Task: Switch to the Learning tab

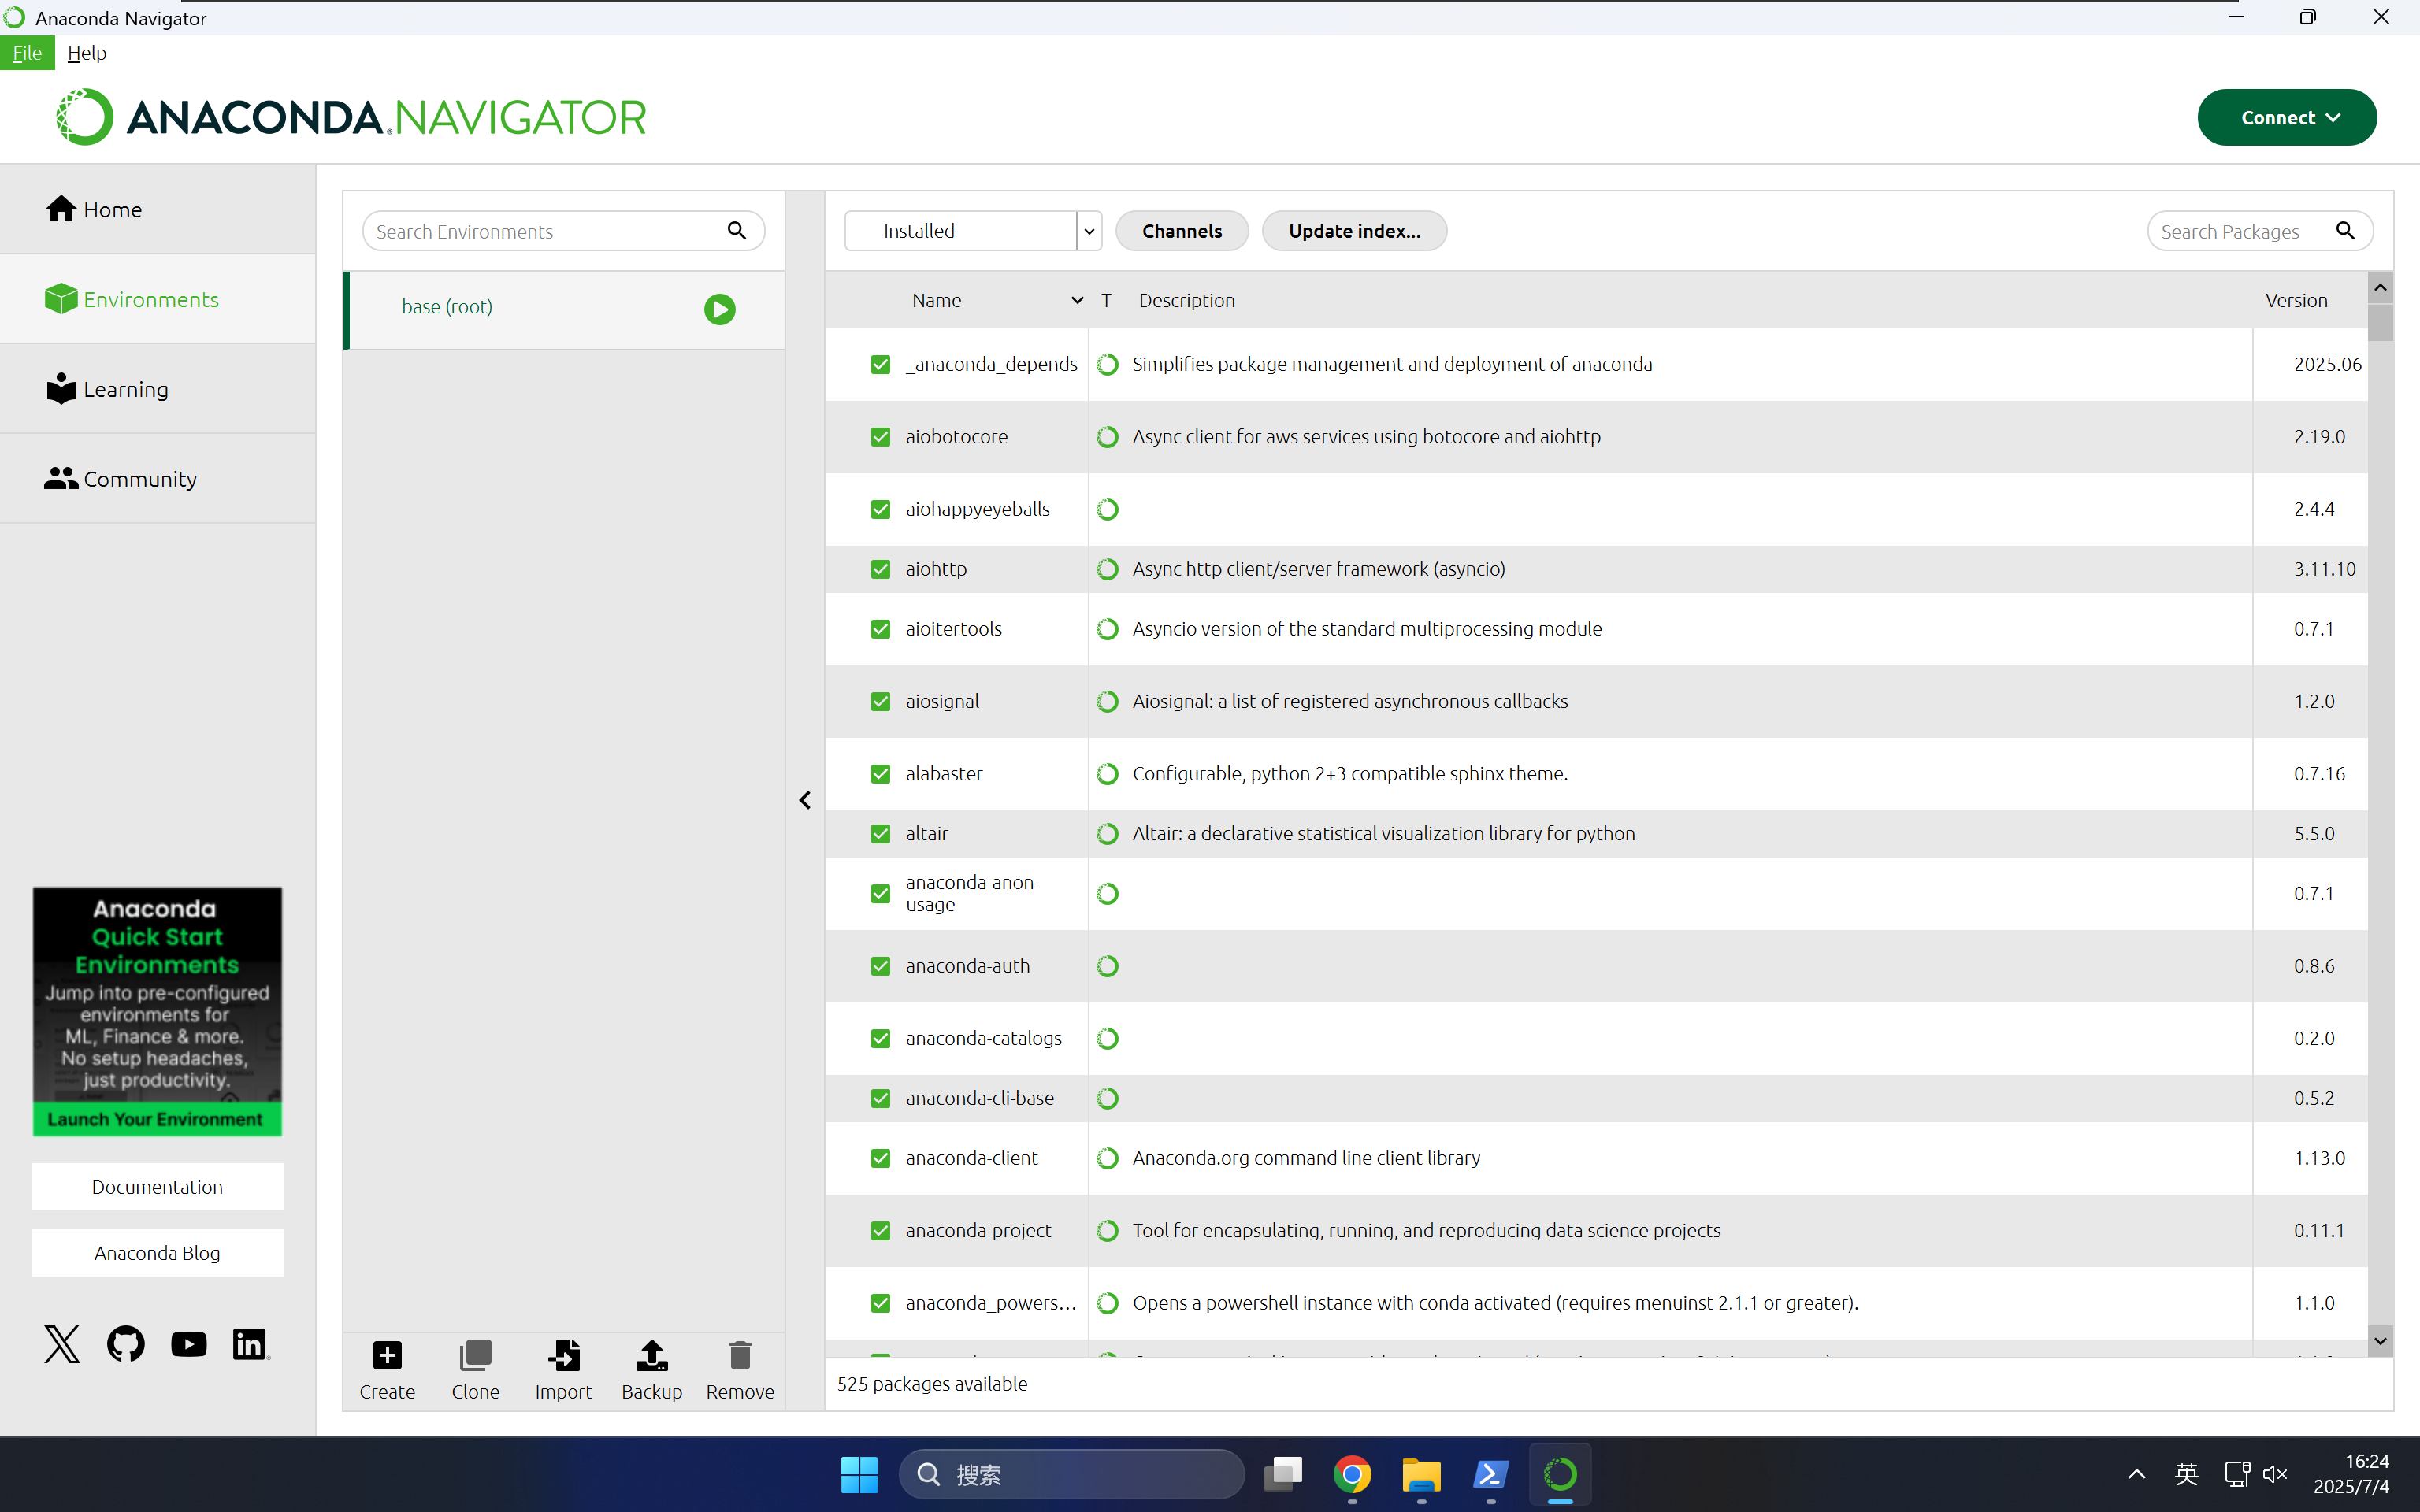Action: 125,389
